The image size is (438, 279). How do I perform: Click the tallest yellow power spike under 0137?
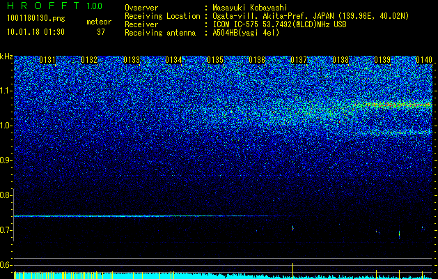click(x=292, y=271)
